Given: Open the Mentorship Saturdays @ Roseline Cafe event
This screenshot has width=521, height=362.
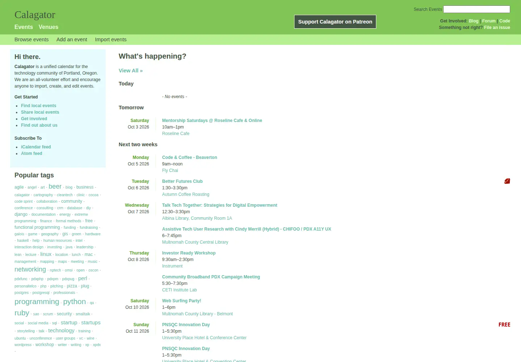Looking at the screenshot, I should [x=212, y=121].
